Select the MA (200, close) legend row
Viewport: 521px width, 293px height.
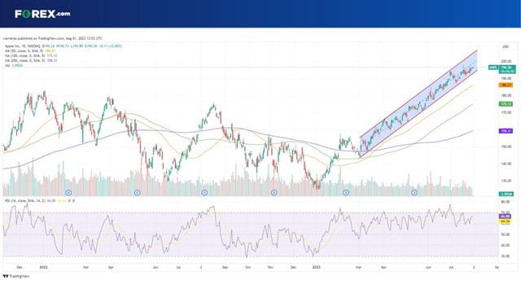coord(31,60)
